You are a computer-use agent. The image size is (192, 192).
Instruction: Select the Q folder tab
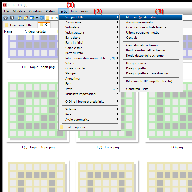[x=44, y=25]
